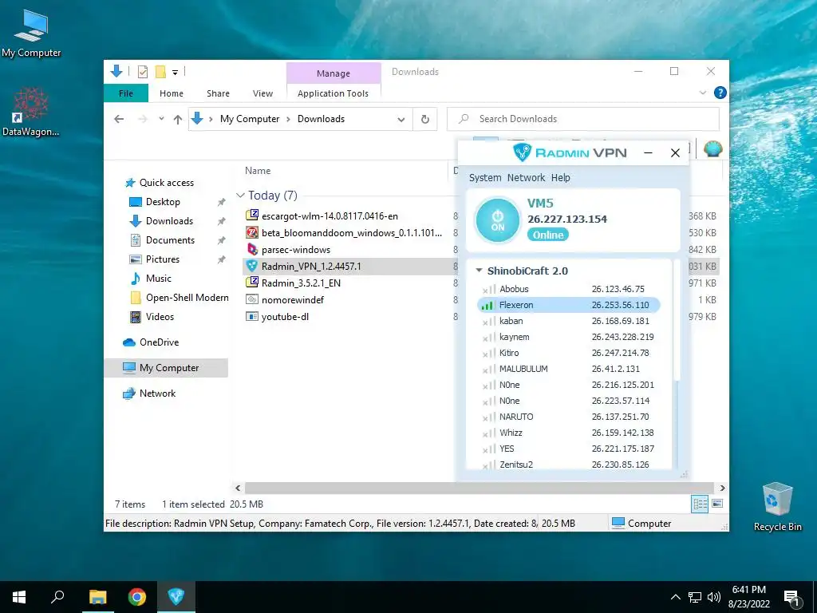Open Pictures in the navigation pane
This screenshot has height=613, width=817.
162,259
